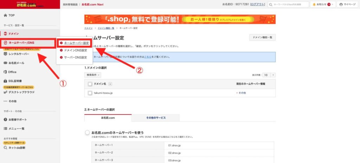360x163 pixels.
Task: Click the 02.dnsv.jp nameserver value
Action: click(x=174, y=153)
